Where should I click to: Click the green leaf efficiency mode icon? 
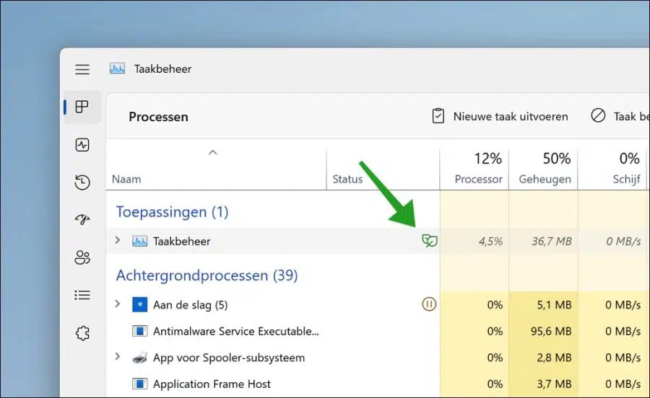coord(430,241)
